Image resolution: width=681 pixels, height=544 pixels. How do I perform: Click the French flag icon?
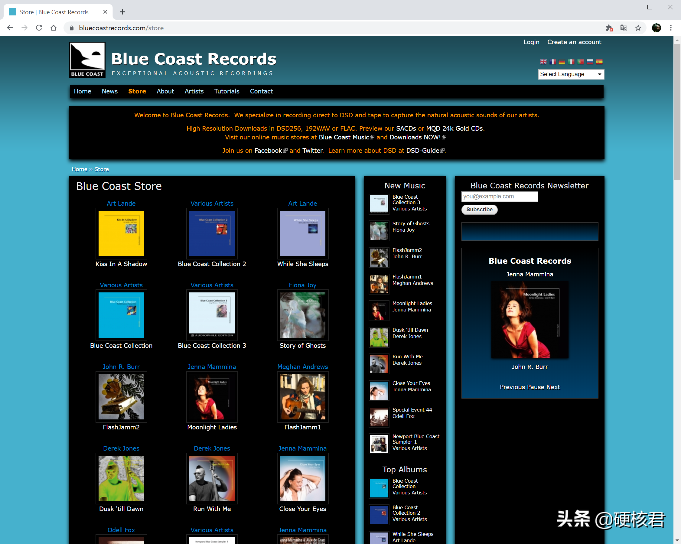(x=552, y=62)
